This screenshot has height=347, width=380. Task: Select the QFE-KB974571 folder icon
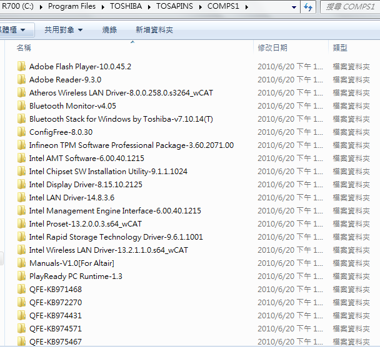[22, 328]
